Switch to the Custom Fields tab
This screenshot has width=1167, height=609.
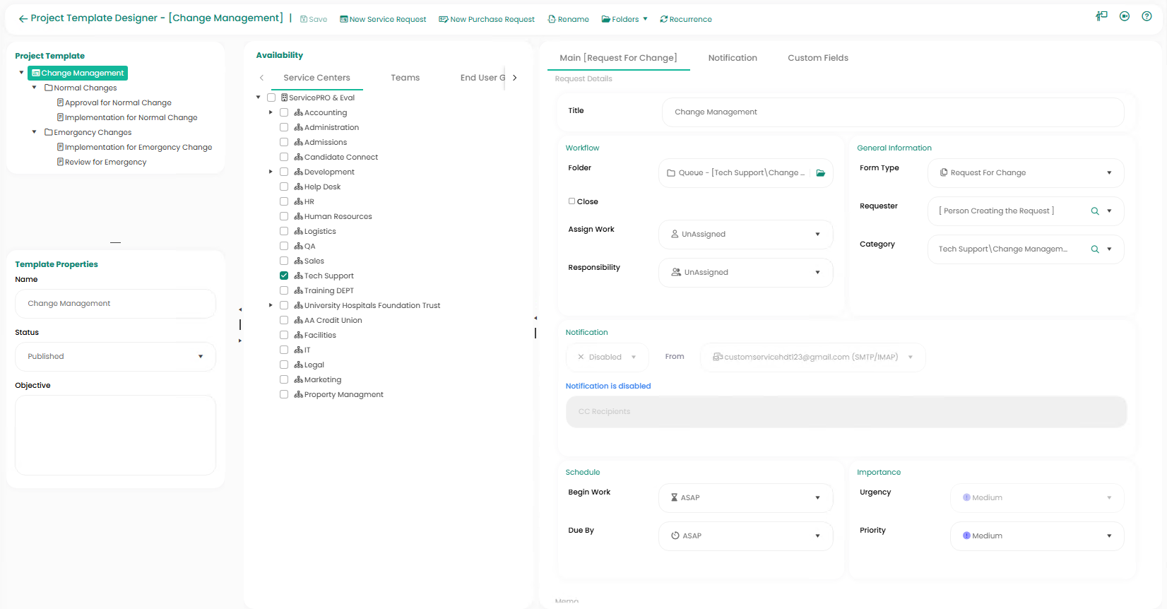pos(817,58)
